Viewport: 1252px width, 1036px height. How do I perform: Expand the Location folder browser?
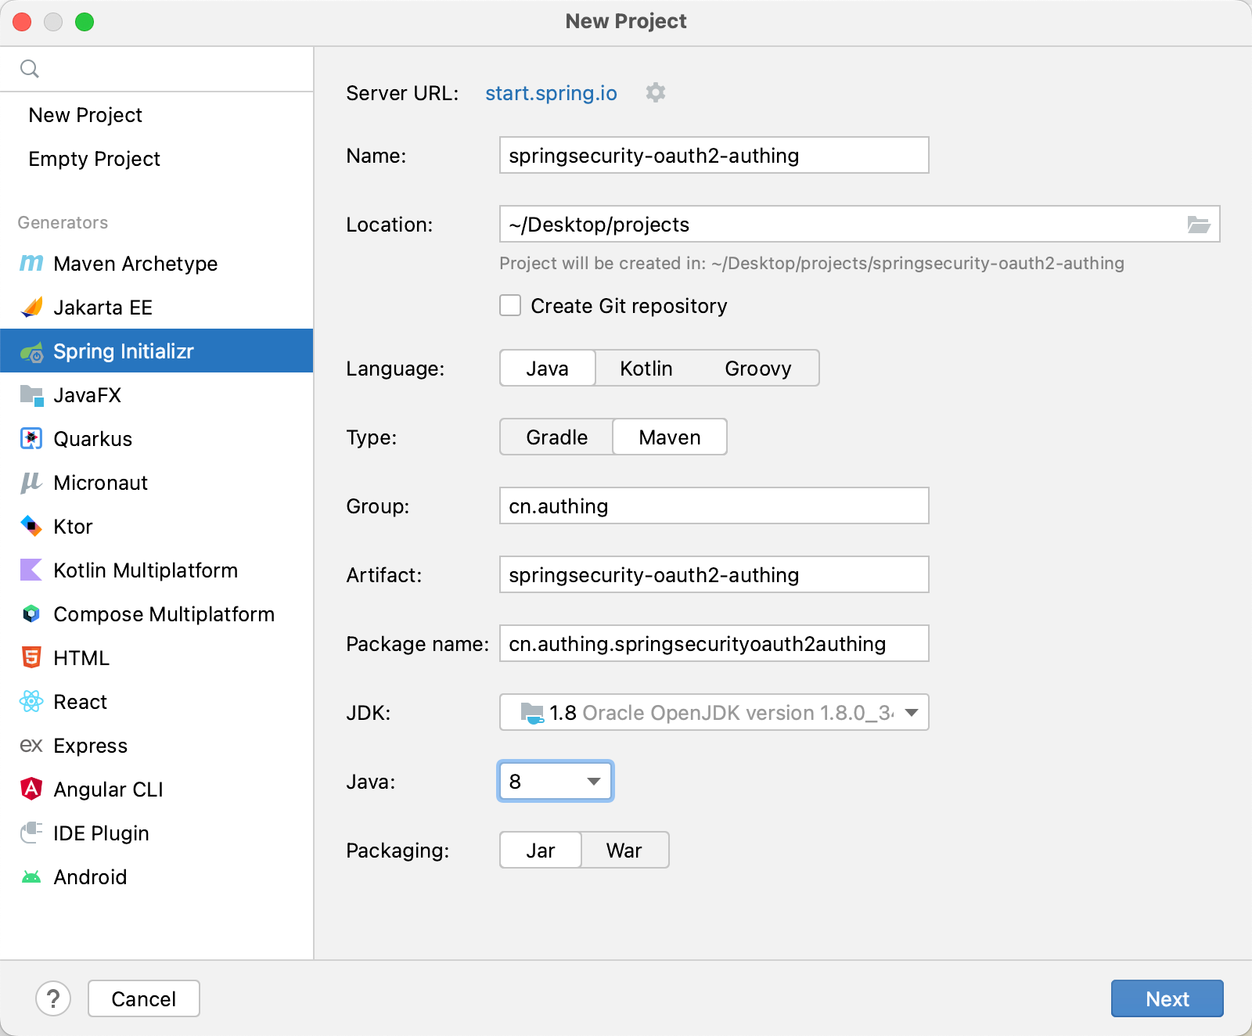click(x=1198, y=225)
